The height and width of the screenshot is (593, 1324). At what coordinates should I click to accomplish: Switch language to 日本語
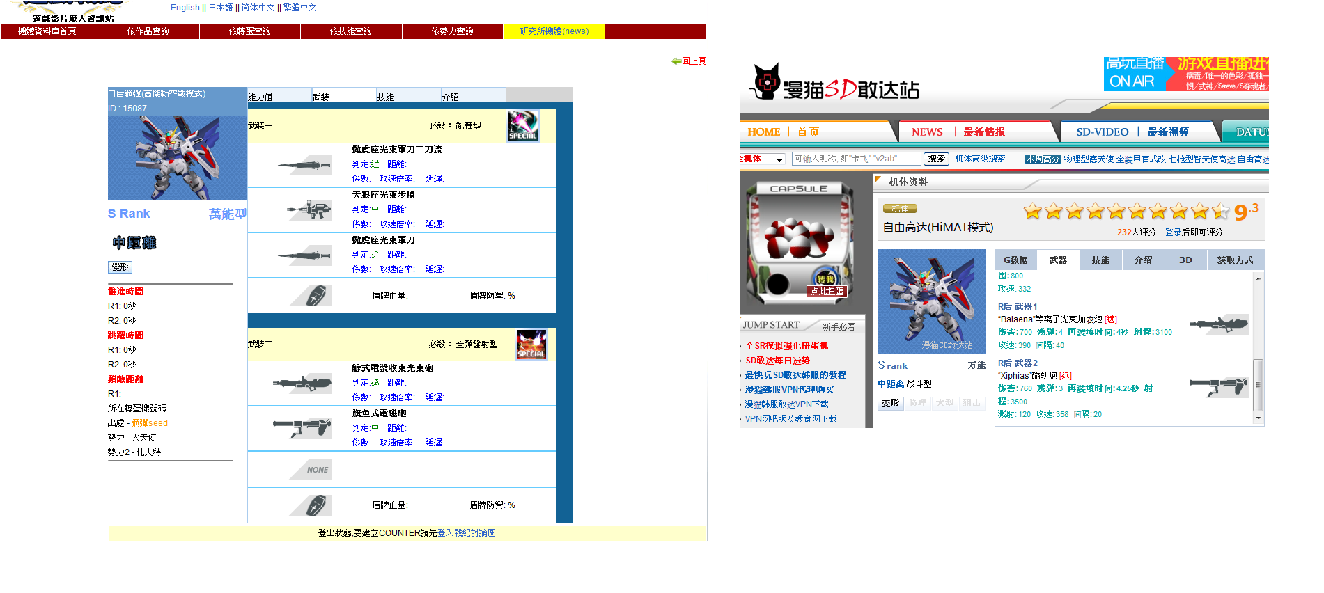pyautogui.click(x=221, y=8)
